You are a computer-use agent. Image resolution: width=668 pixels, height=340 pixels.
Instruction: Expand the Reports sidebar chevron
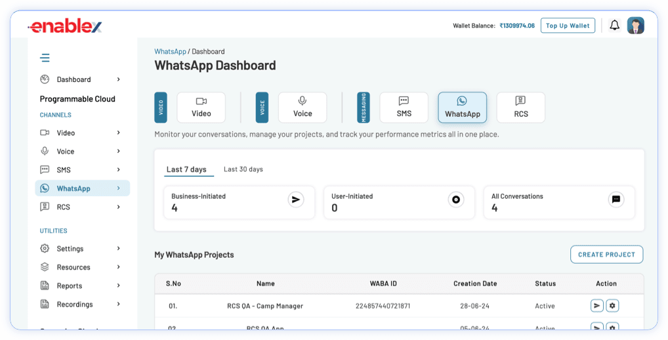[118, 286]
